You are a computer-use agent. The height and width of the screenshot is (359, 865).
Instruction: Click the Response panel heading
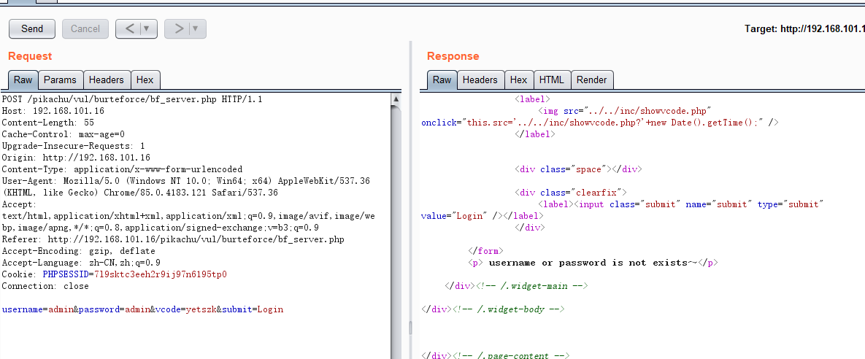[453, 56]
